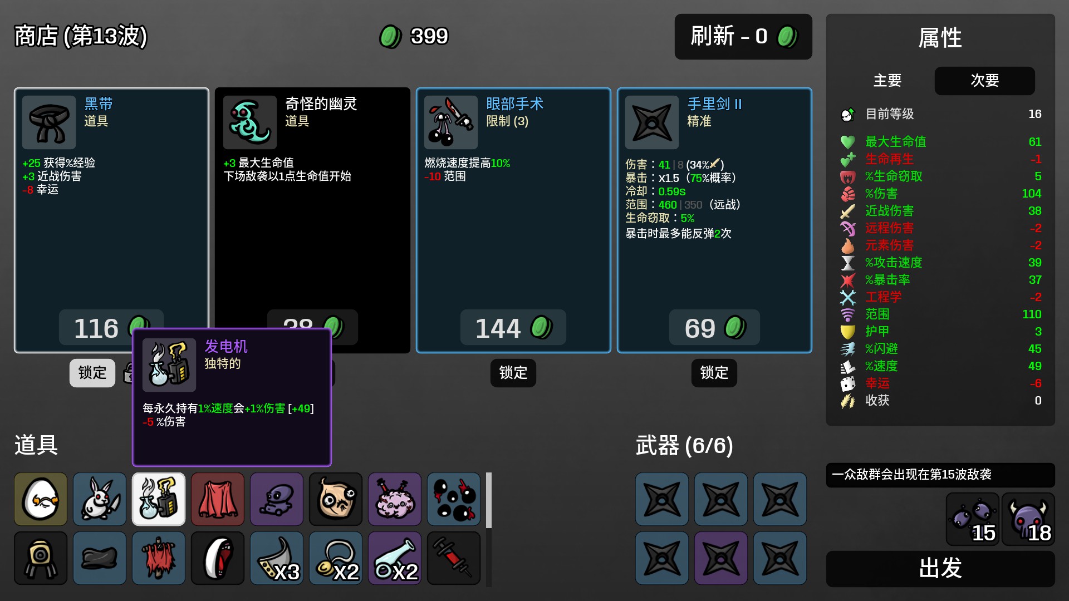Click the red cape item icon
The height and width of the screenshot is (601, 1069).
(x=218, y=499)
